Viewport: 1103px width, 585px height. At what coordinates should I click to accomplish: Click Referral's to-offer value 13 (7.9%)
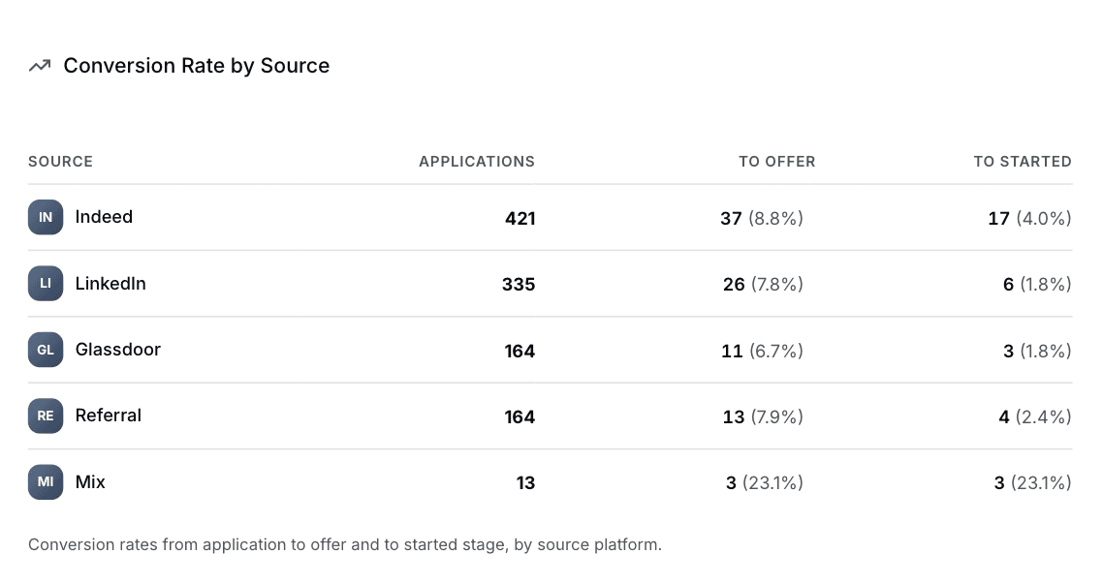[x=763, y=416]
